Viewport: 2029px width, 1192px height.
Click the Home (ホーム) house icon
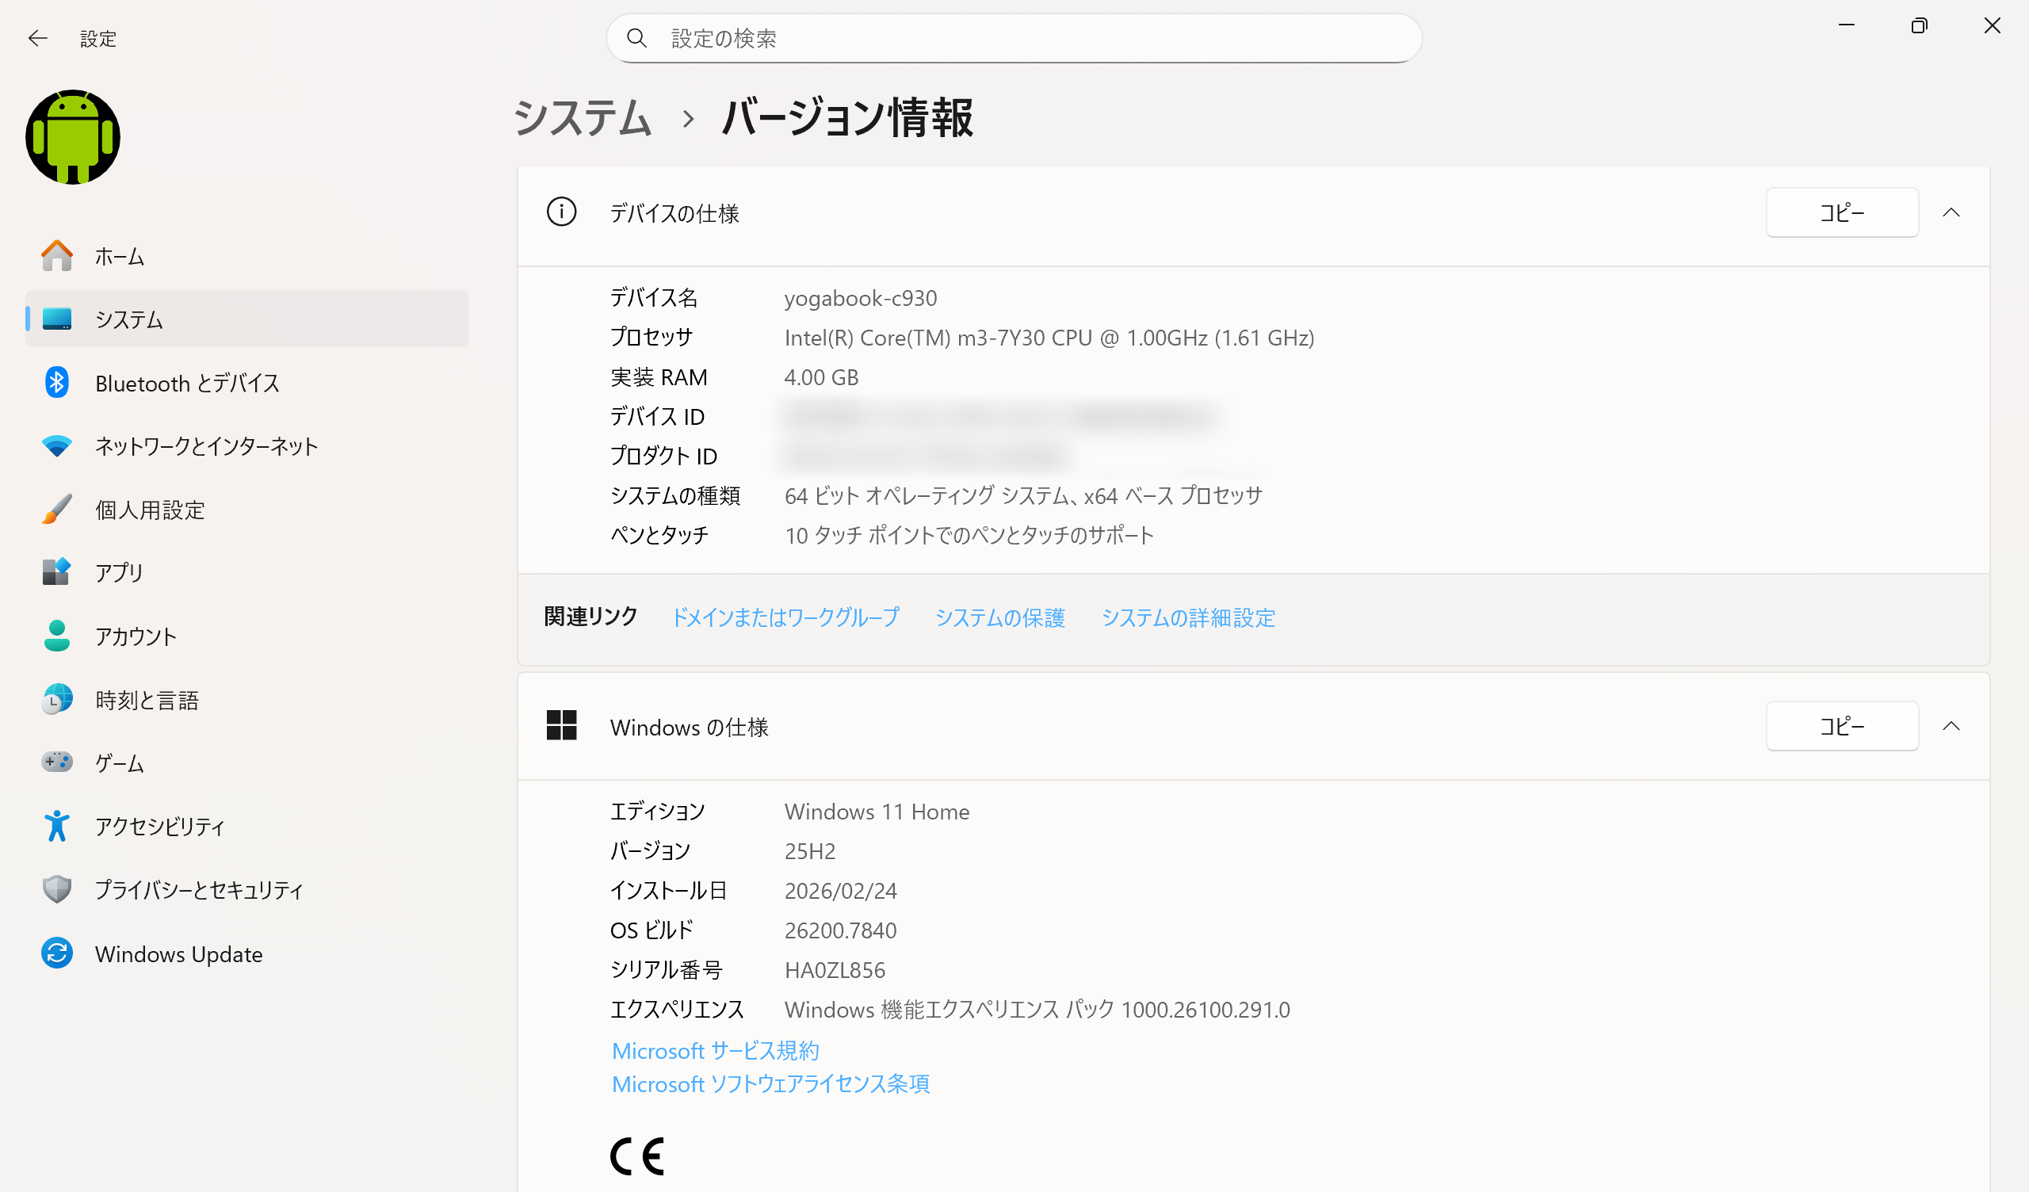56,256
